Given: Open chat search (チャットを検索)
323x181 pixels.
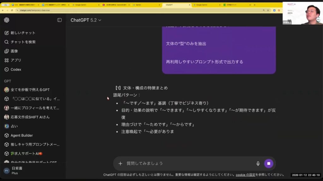Looking at the screenshot, I should point(23,42).
